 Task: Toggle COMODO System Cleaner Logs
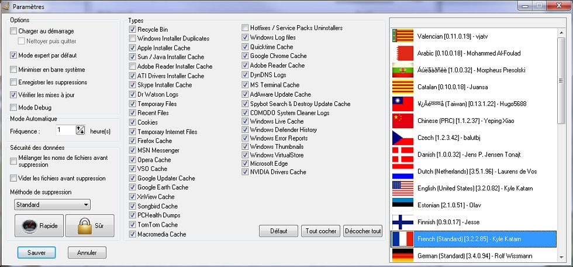pos(245,112)
